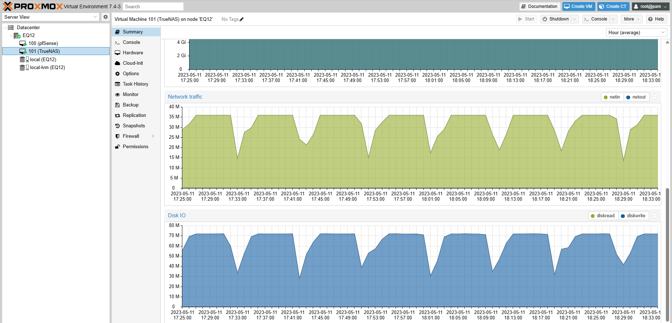Click the Firewall shield icon
672x323 pixels.
(117, 136)
